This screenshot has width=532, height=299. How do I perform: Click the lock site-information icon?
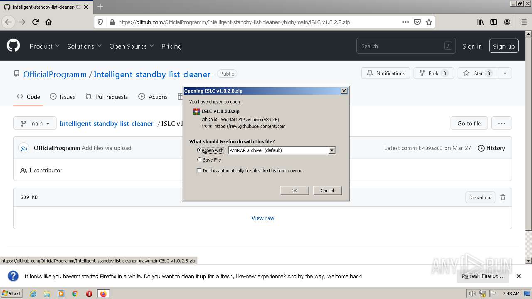[x=111, y=22]
